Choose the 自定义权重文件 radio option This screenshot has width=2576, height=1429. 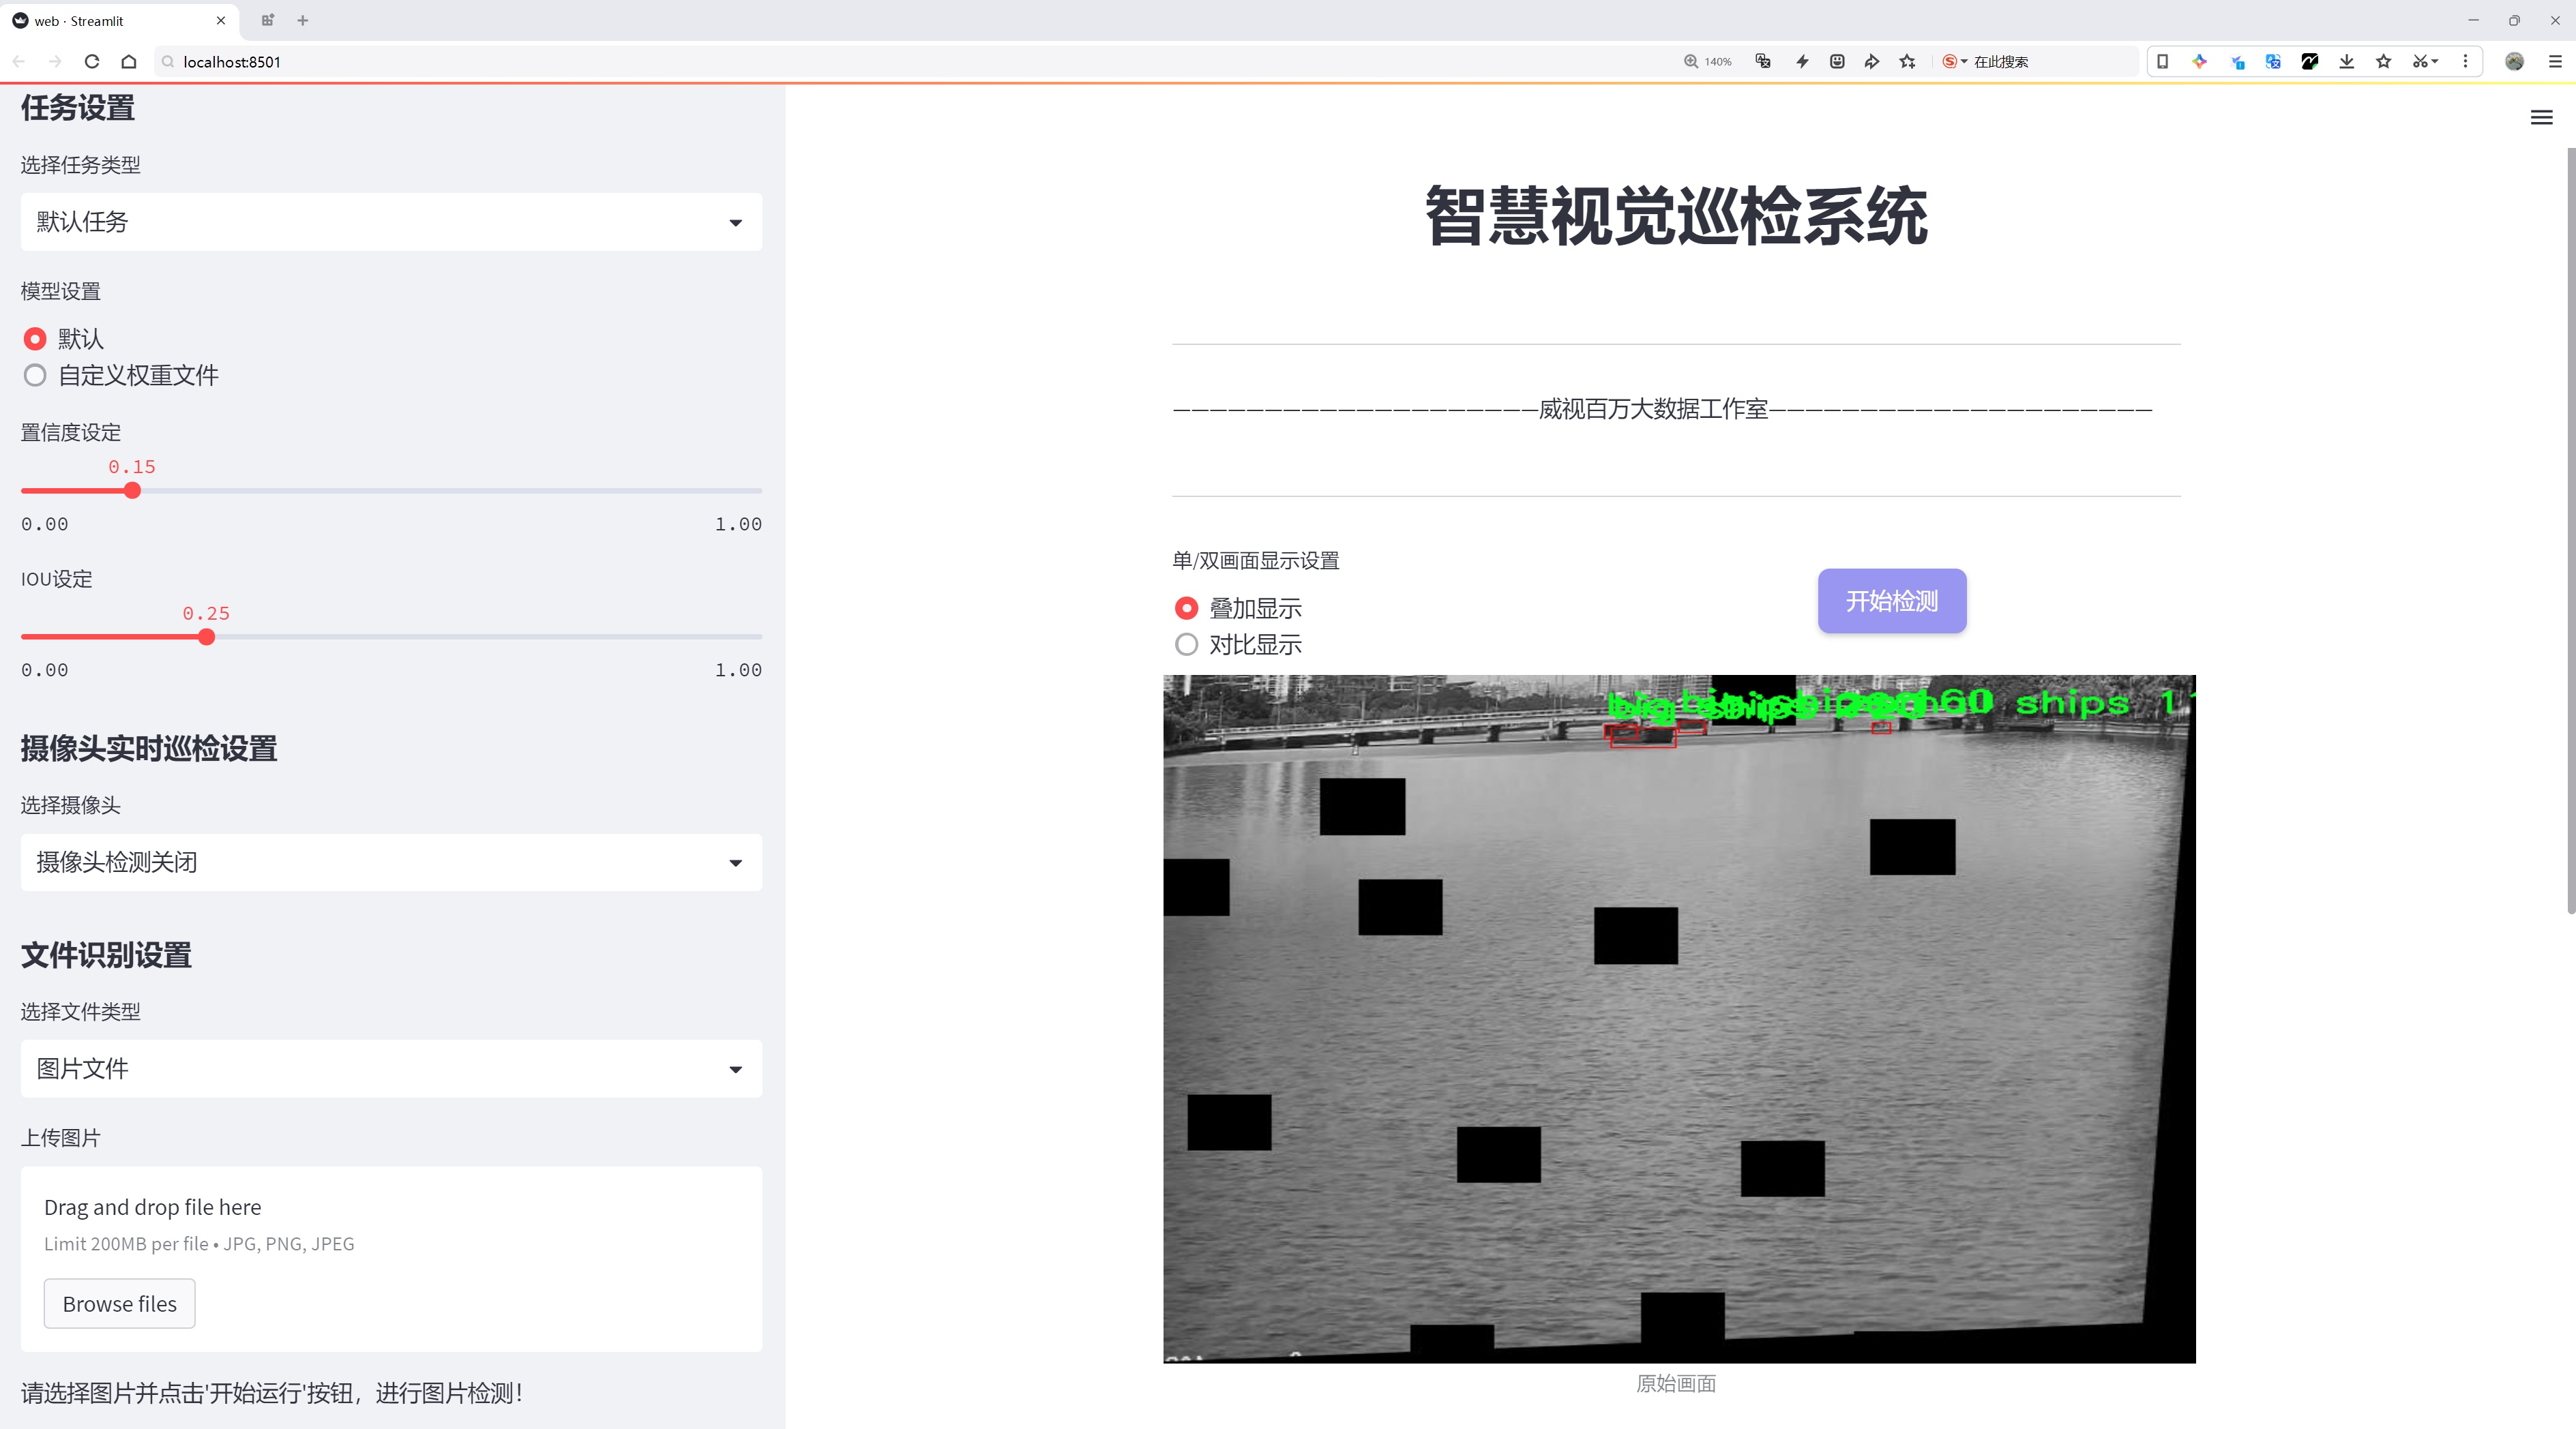[x=35, y=376]
